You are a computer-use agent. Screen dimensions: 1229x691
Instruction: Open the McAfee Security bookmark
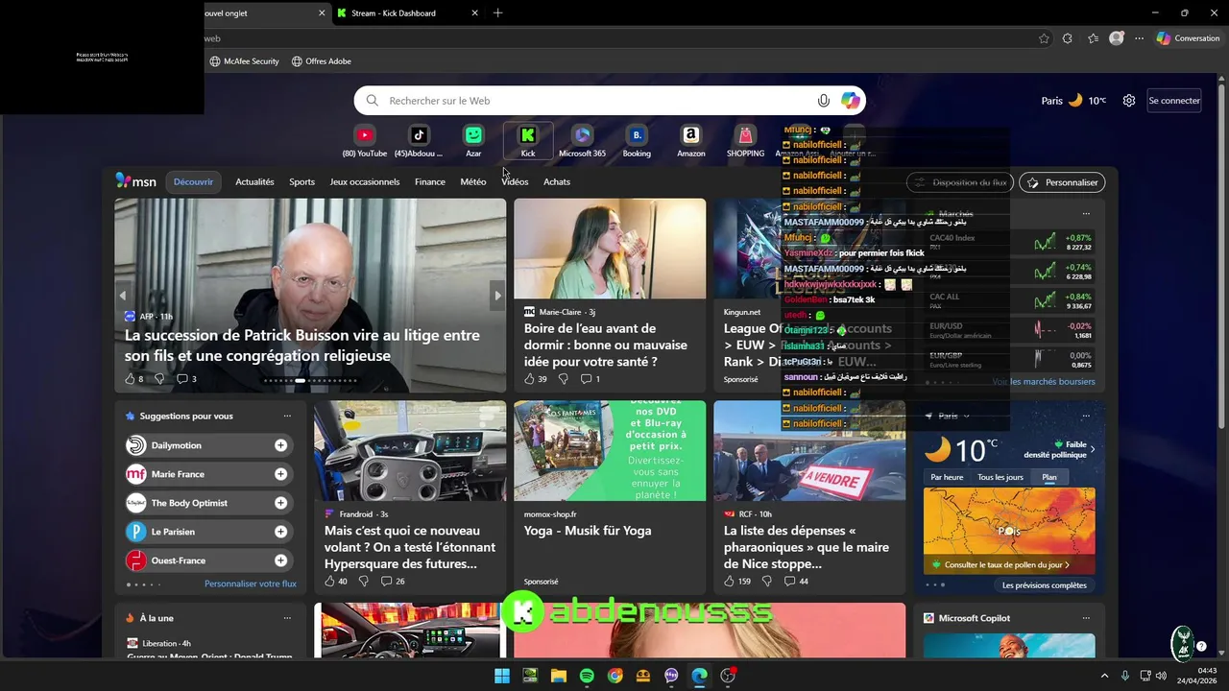pos(244,61)
